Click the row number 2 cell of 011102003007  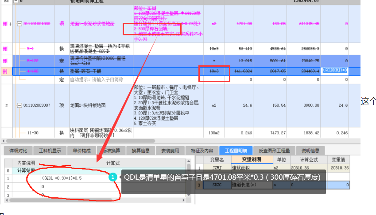click(7, 105)
